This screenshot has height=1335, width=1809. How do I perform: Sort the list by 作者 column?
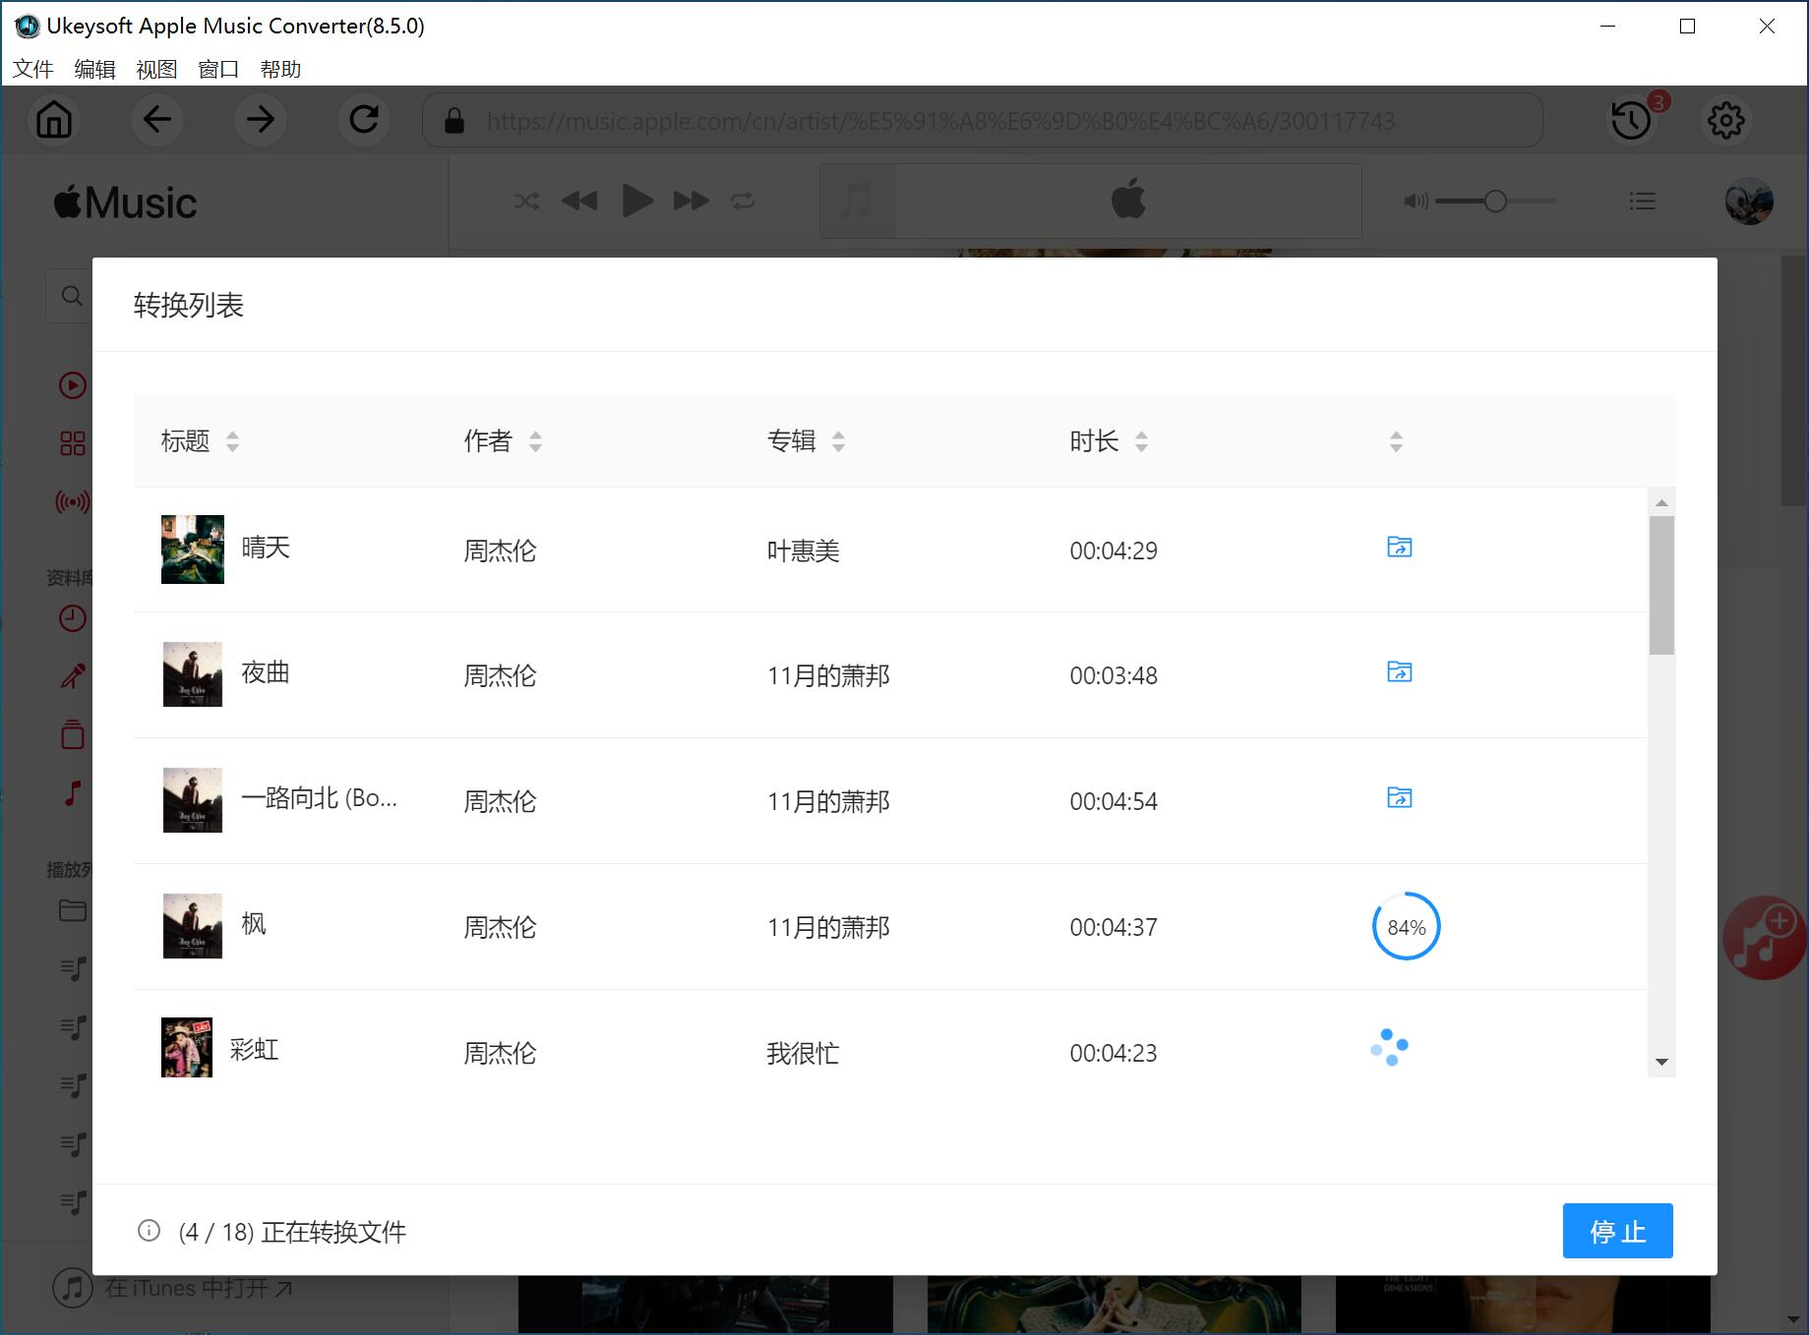(x=535, y=441)
